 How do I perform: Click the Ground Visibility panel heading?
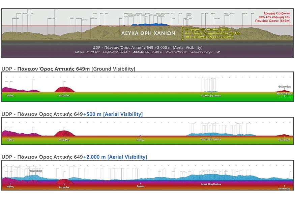click(x=68, y=69)
